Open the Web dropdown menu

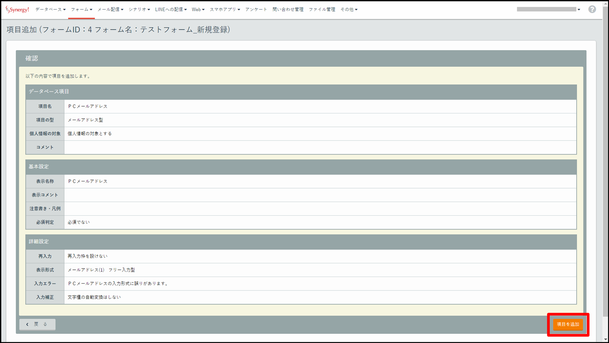pyautogui.click(x=198, y=10)
